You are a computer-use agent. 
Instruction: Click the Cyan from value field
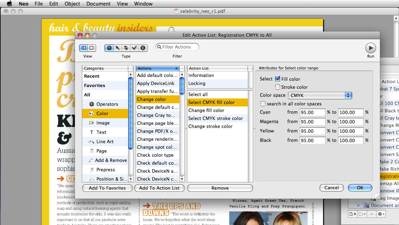coord(312,112)
